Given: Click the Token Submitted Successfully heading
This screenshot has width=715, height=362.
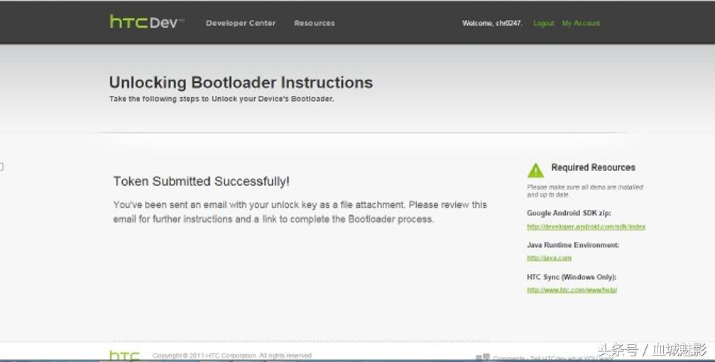Looking at the screenshot, I should (x=201, y=182).
